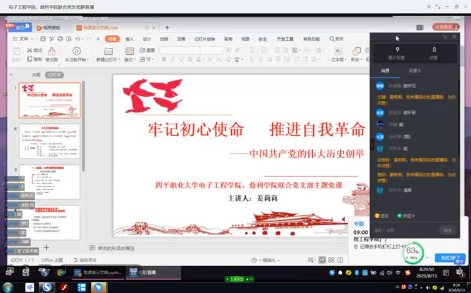Image resolution: width=471 pixels, height=293 pixels.
Task: Click the plus icon below slide thumbnails
Action: pyautogui.click(x=47, y=248)
